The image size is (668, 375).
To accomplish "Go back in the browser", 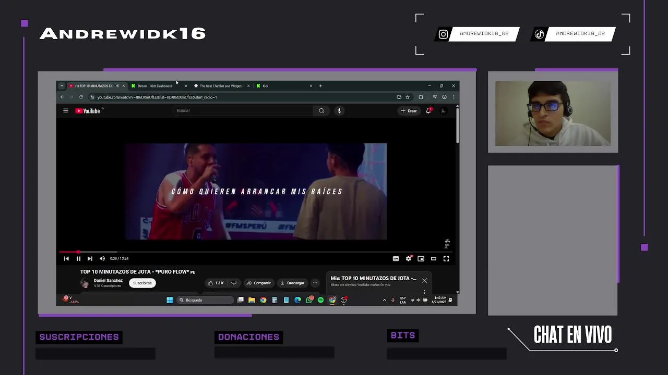I will [x=62, y=97].
